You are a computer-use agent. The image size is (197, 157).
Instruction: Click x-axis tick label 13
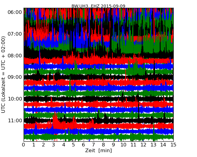(153, 145)
